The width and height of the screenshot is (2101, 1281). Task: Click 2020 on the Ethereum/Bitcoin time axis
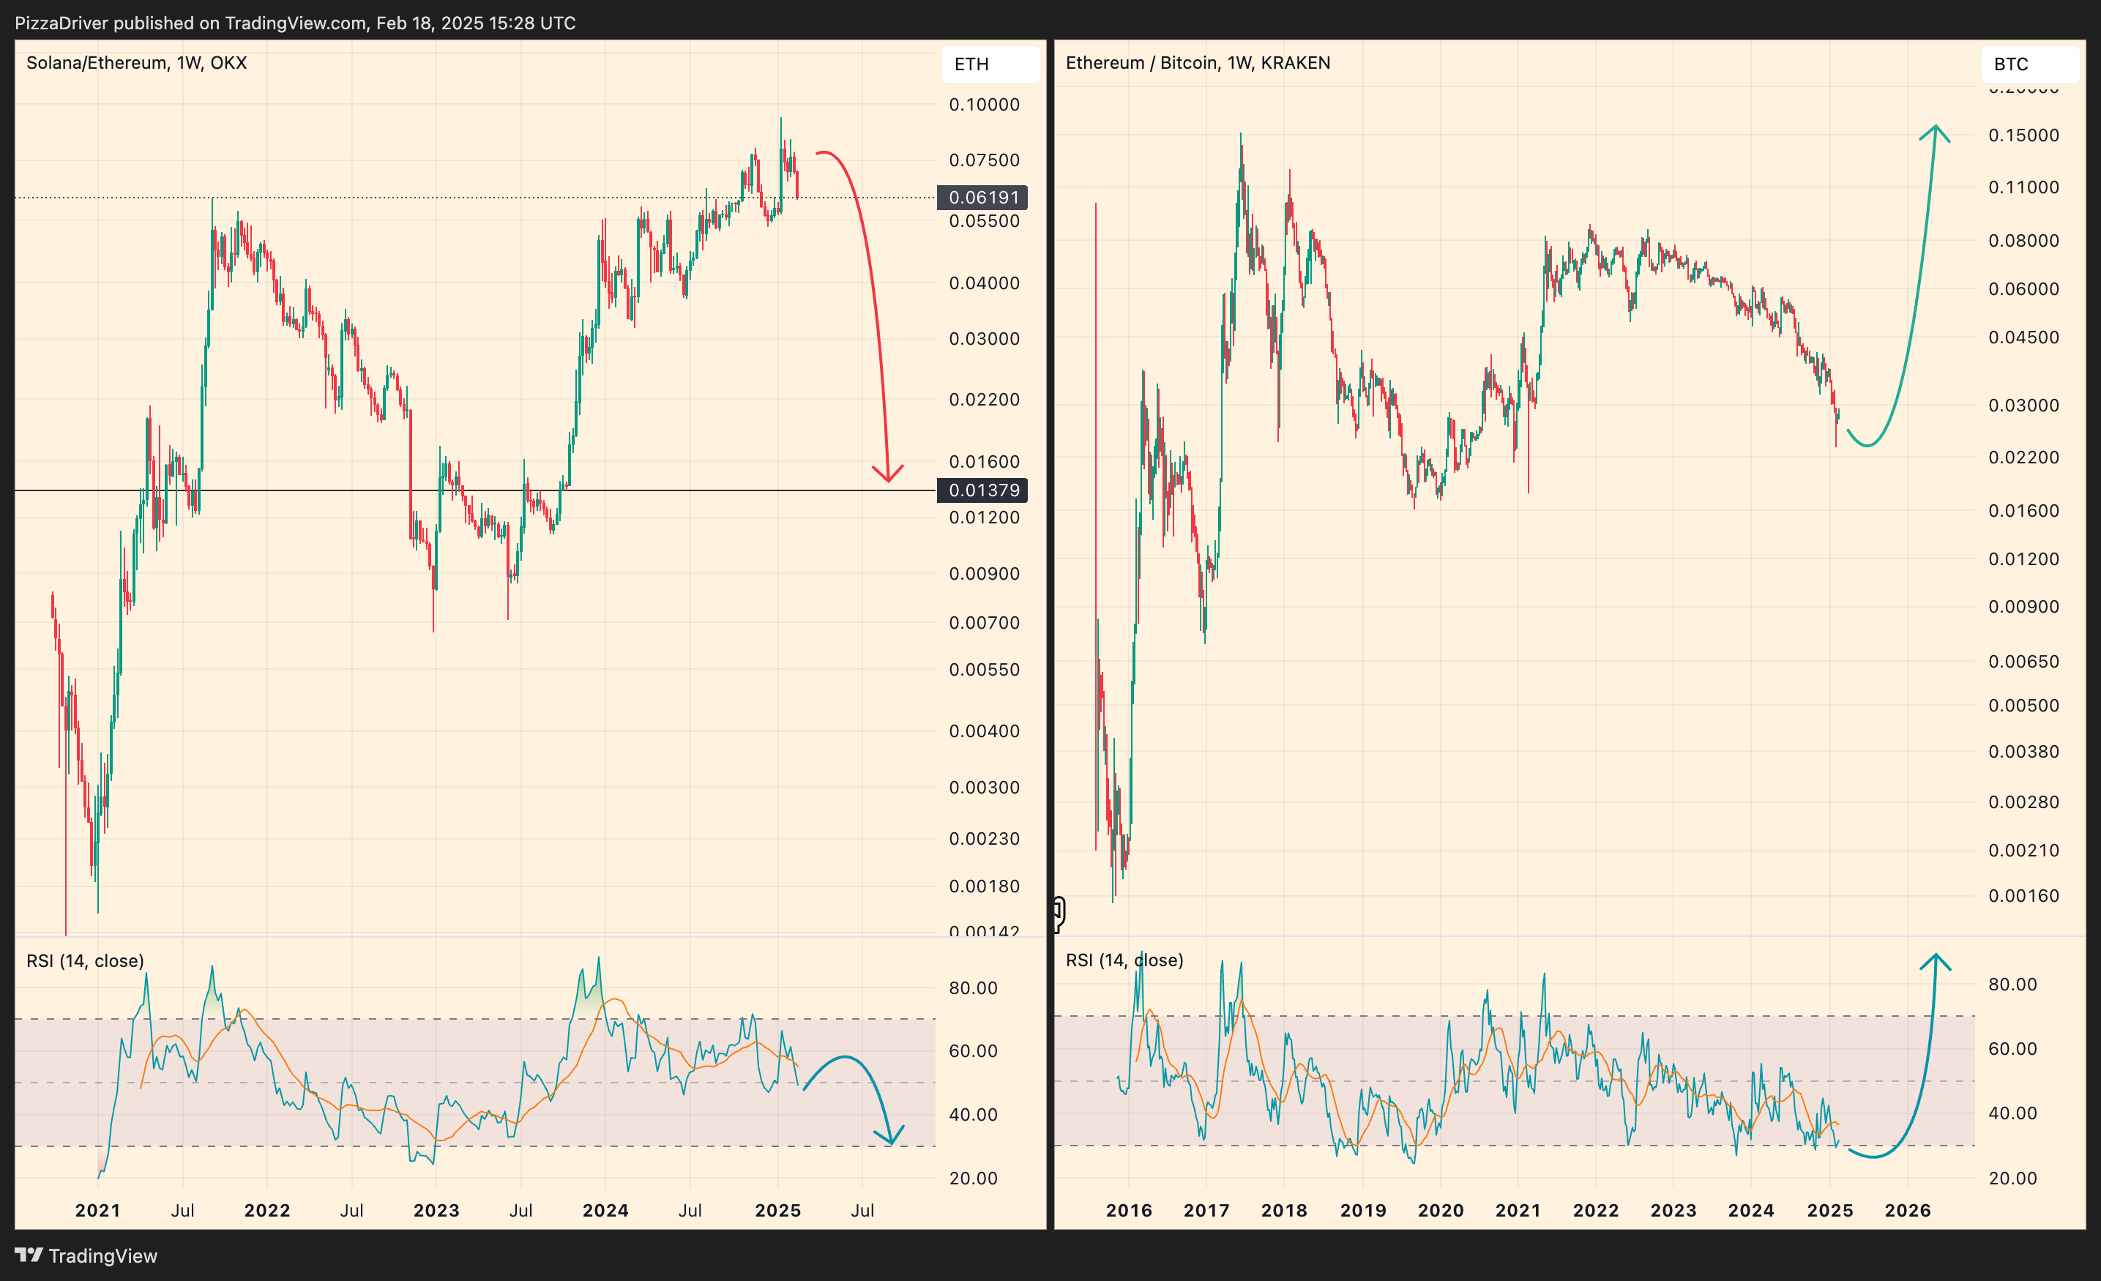(x=1440, y=1210)
